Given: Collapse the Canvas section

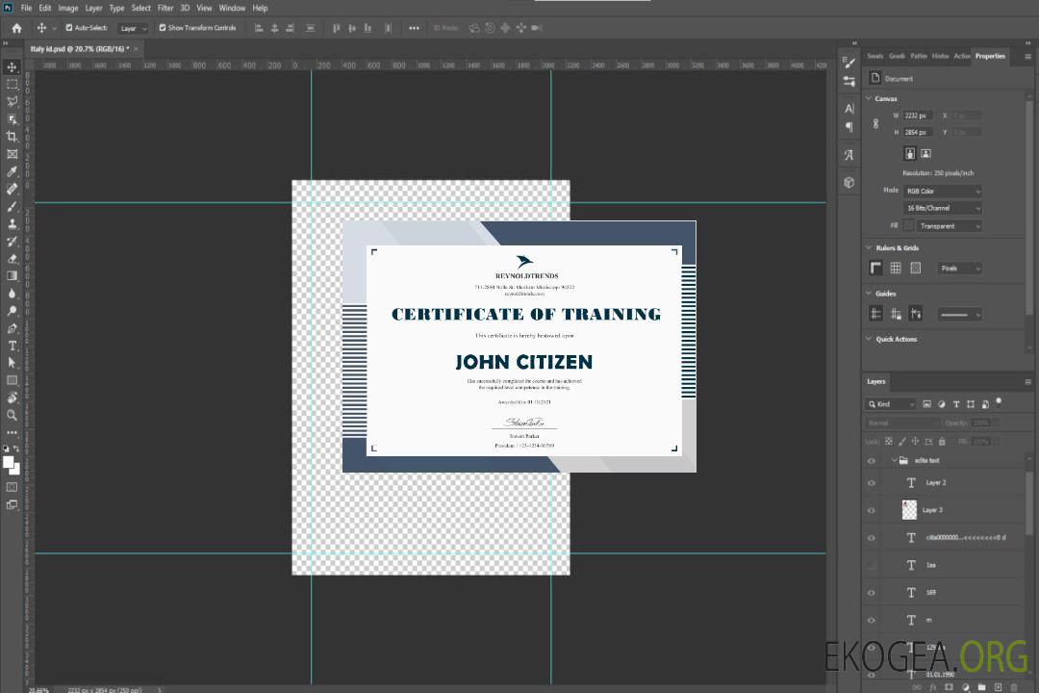Looking at the screenshot, I should [869, 98].
